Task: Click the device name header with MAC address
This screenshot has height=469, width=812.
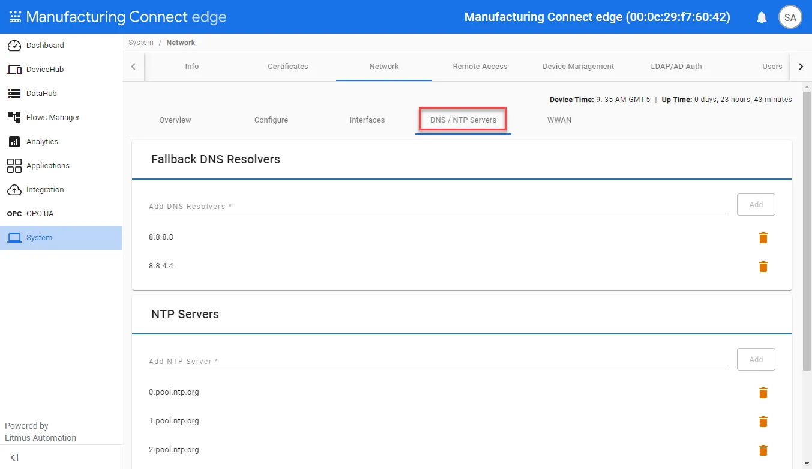Action: pyautogui.click(x=597, y=17)
